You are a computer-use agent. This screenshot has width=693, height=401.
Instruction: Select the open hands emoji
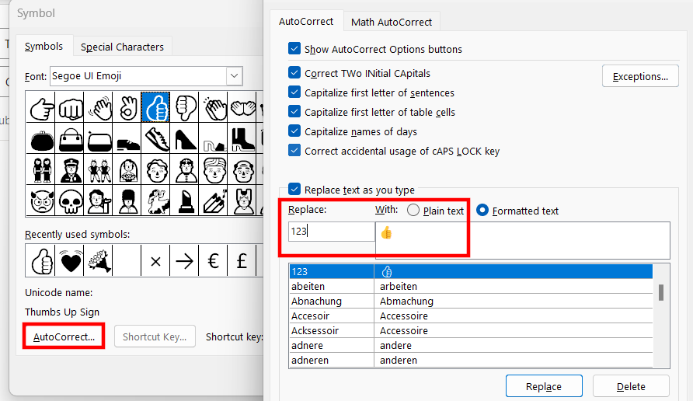pos(242,107)
